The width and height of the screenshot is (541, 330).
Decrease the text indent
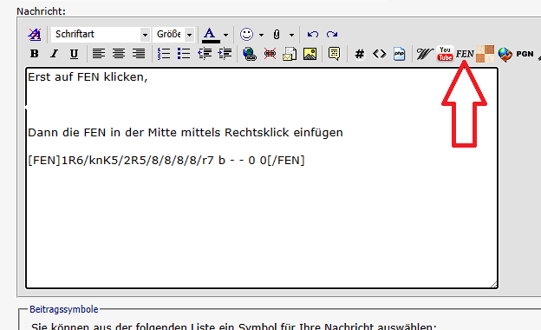tap(205, 54)
